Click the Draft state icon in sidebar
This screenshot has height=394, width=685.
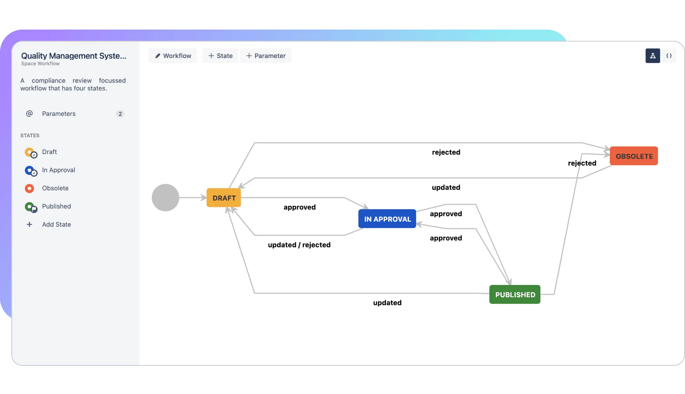[30, 152]
